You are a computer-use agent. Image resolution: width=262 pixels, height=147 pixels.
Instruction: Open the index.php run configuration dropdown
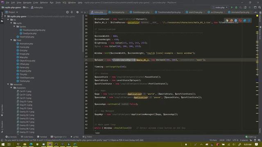220,7
